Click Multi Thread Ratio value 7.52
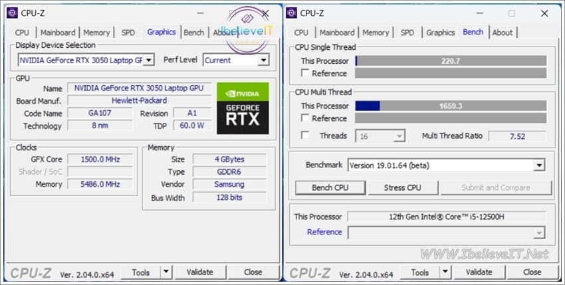This screenshot has width=565, height=285. point(517,136)
